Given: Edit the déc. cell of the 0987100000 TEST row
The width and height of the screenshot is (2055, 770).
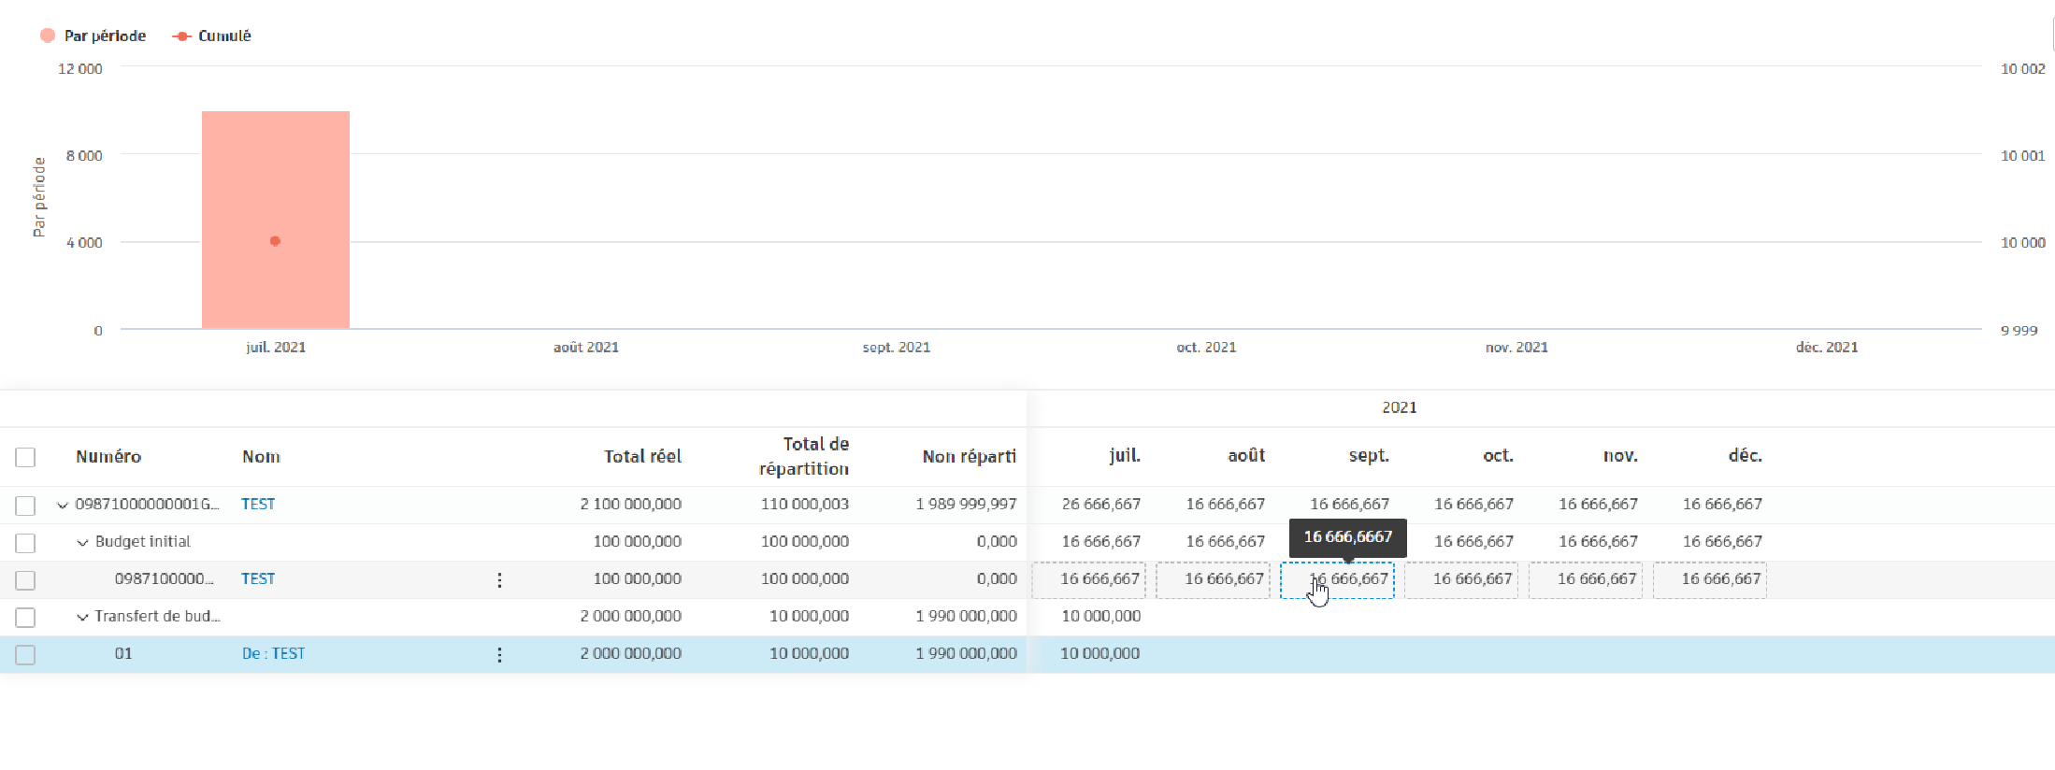Looking at the screenshot, I should tap(1710, 580).
